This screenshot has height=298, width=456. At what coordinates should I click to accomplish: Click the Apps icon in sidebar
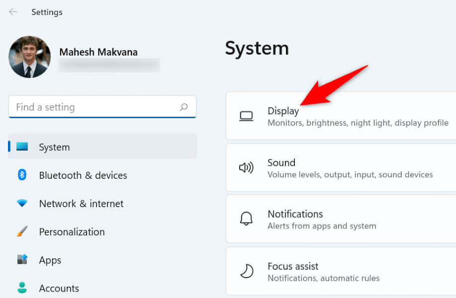(x=22, y=260)
